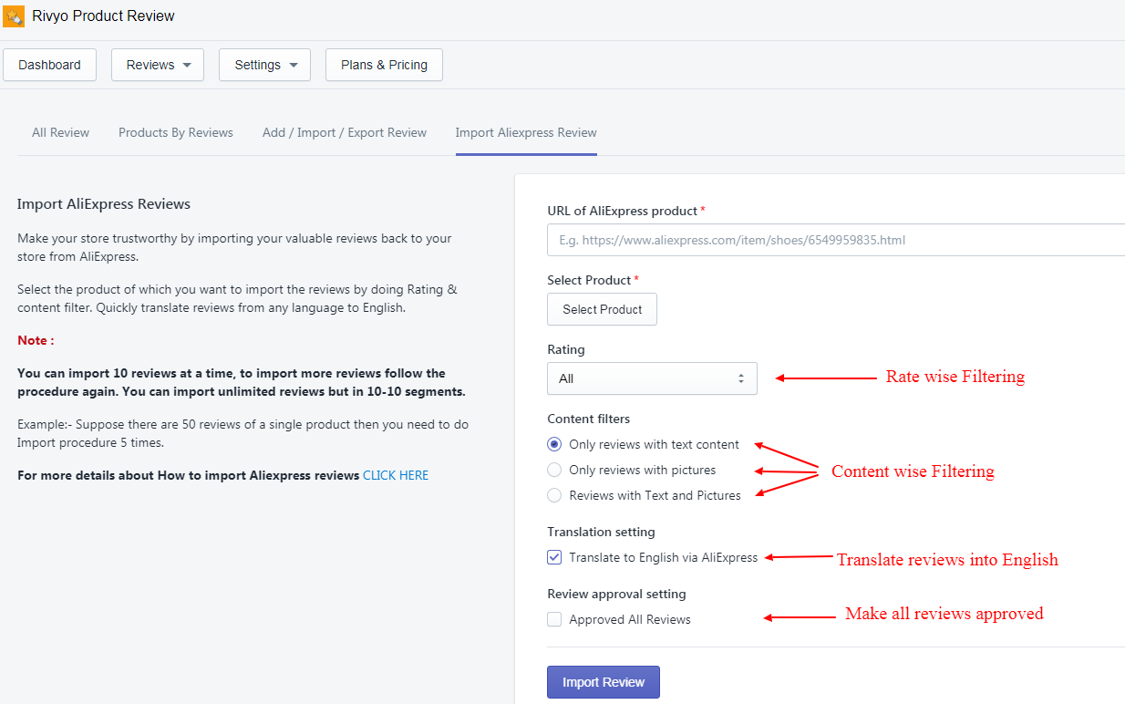Follow the CLICK HERE help link

(x=396, y=475)
